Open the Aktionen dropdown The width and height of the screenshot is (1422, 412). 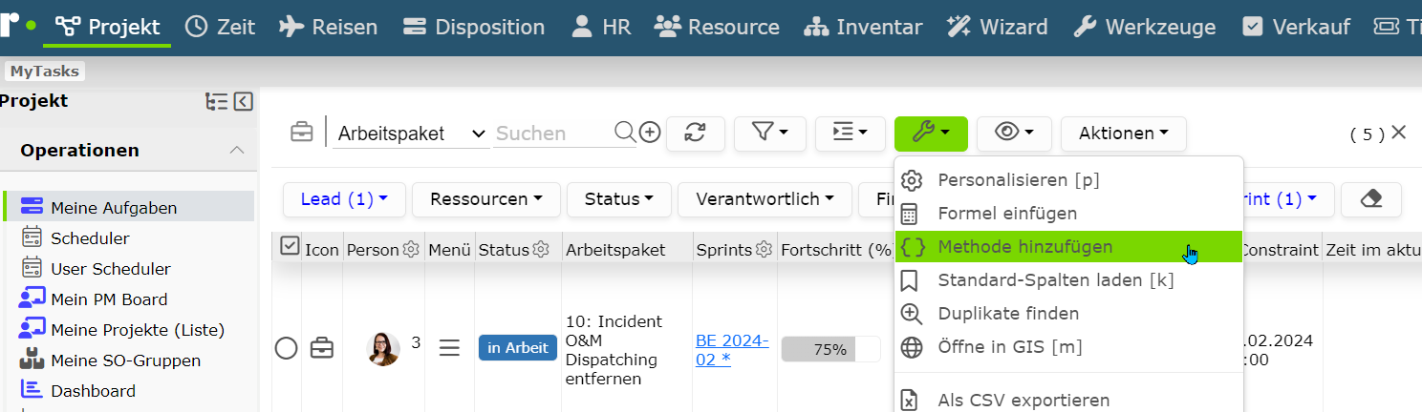click(1124, 134)
